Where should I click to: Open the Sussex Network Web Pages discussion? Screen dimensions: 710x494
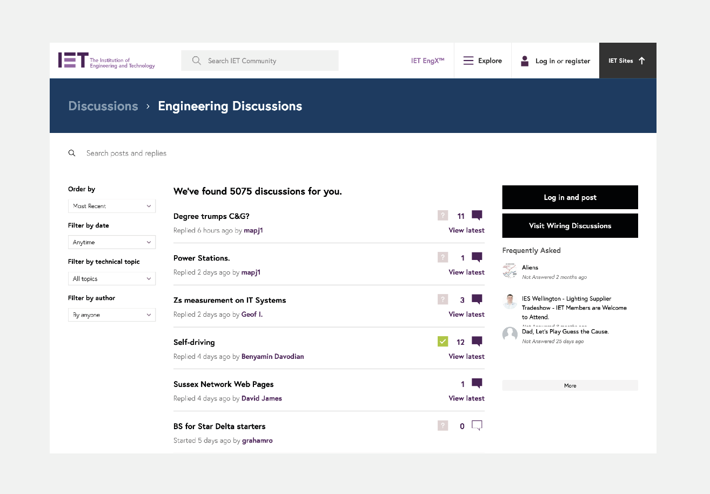click(224, 384)
